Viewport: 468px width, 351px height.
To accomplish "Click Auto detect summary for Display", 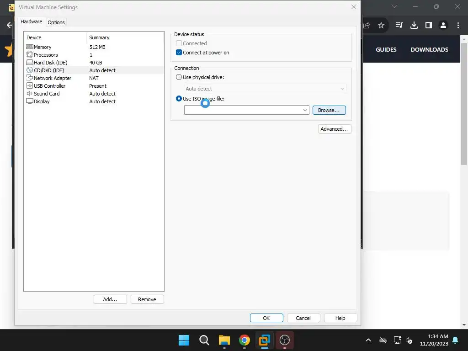I will pyautogui.click(x=102, y=101).
